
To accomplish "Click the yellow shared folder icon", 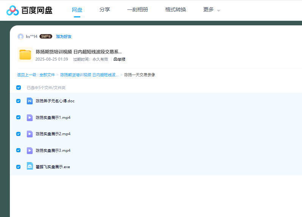I will (x=25, y=55).
